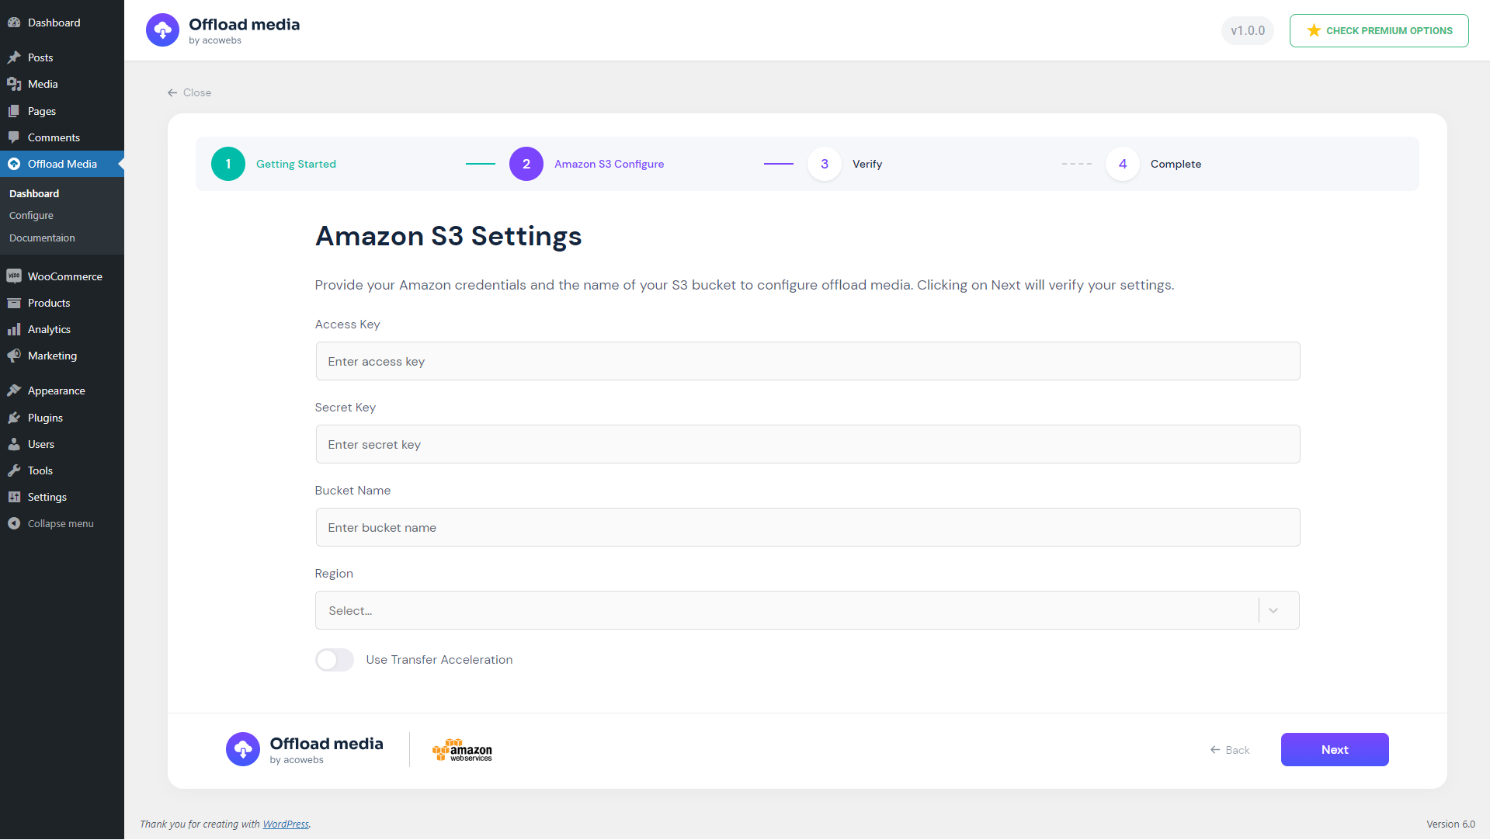Screen dimensions: 1490x840
Task: Click the Products box icon
Action: [14, 303]
